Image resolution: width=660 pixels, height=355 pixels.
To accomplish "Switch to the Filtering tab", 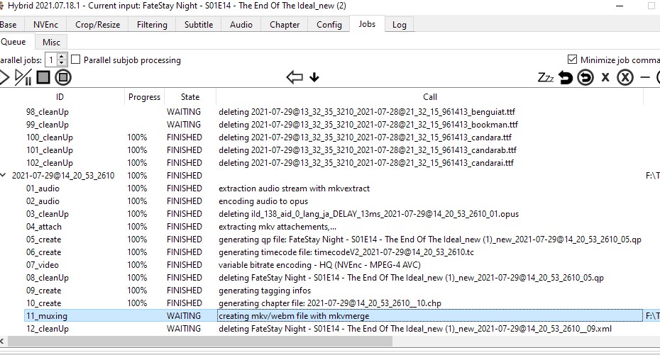I will (152, 24).
